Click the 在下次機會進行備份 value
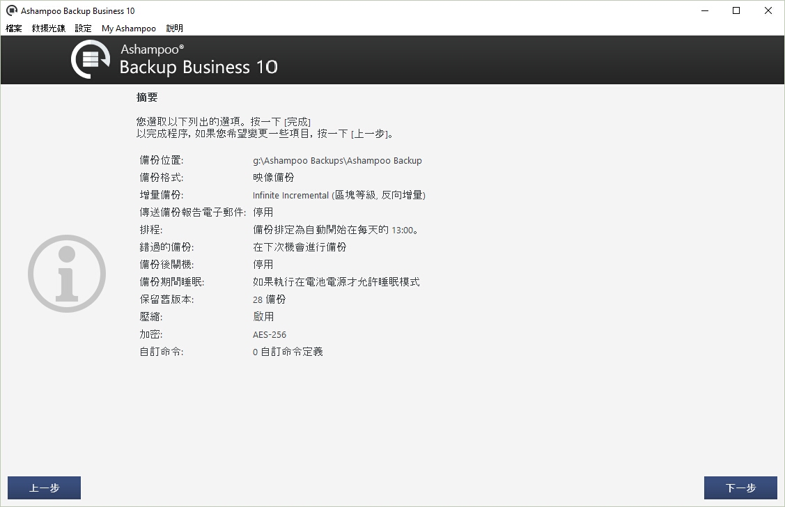Image resolution: width=785 pixels, height=507 pixels. point(300,247)
